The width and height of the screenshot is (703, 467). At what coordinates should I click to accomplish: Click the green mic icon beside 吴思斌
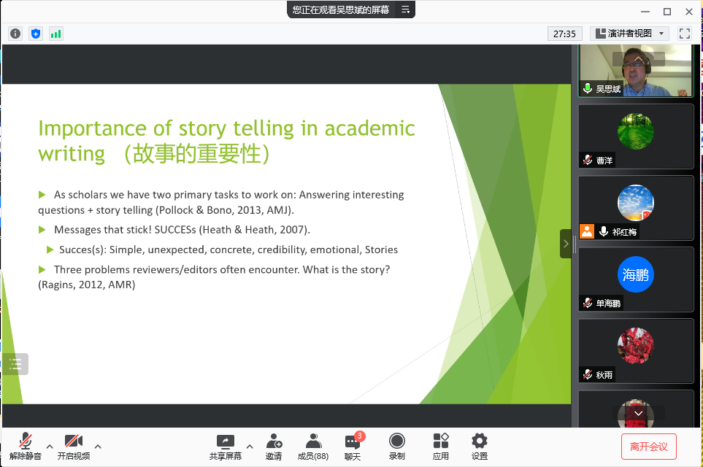[x=588, y=88]
